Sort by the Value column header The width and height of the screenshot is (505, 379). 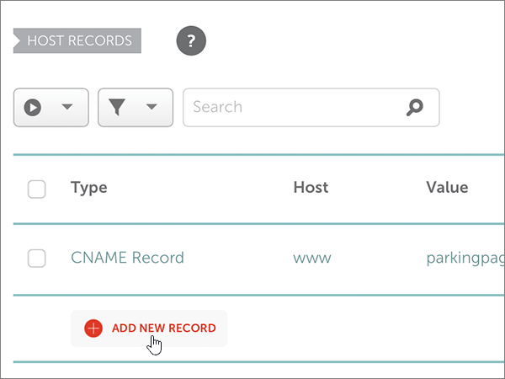coord(447,188)
